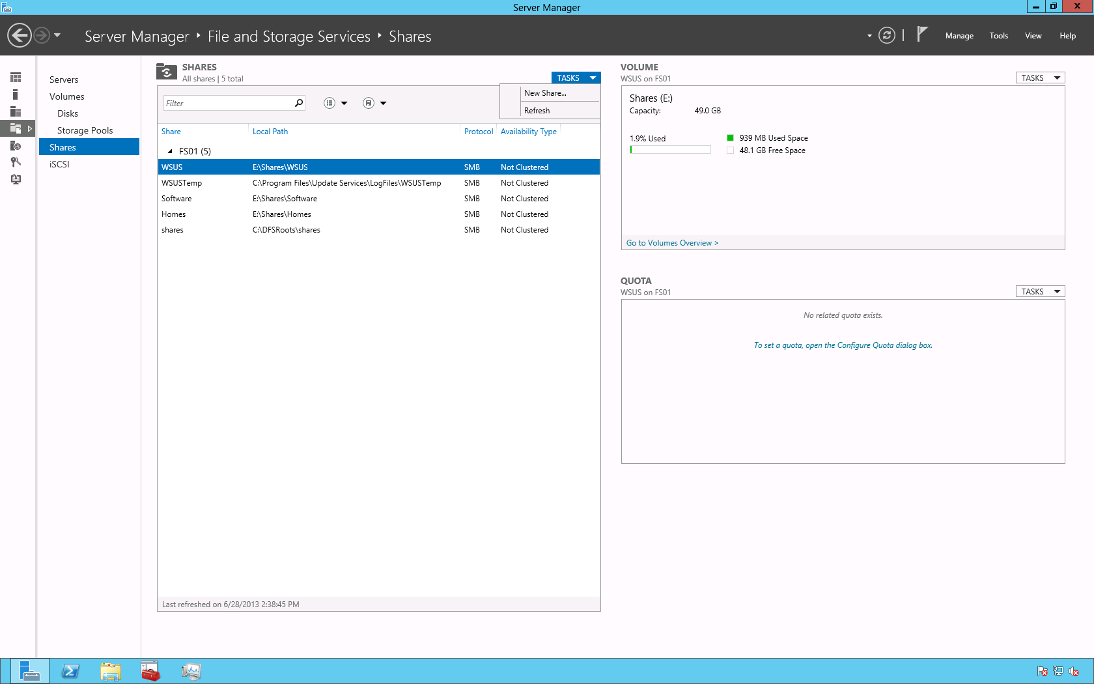Viewport: 1094px width, 684px height.
Task: Click the Filter text box
Action: (x=228, y=103)
